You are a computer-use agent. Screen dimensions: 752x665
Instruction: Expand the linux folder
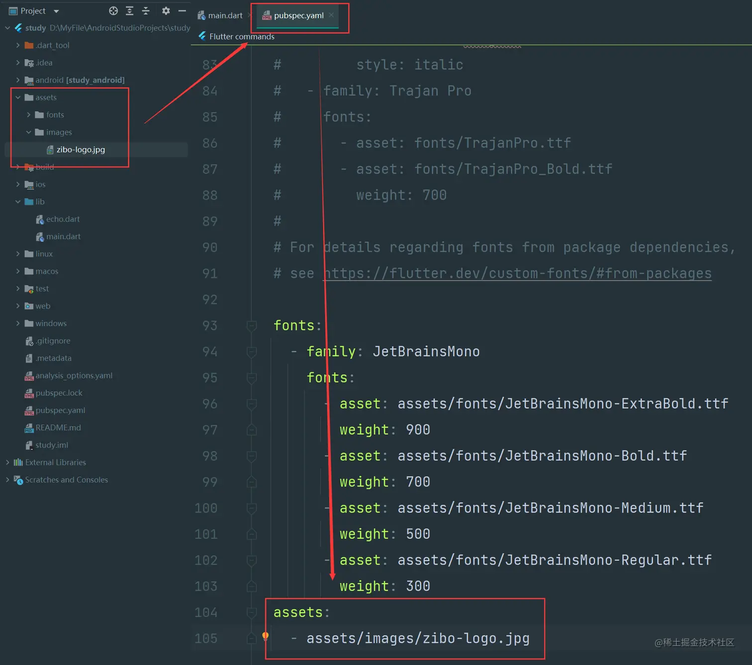pyautogui.click(x=18, y=254)
